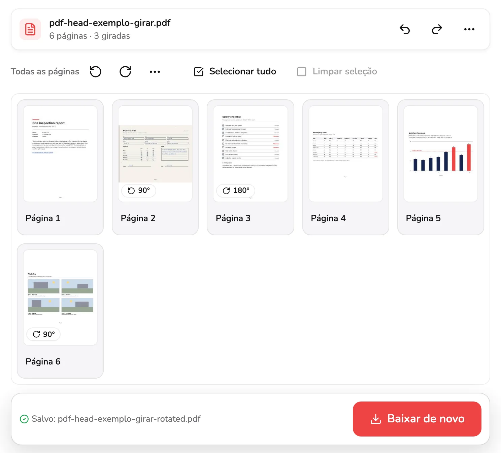Select the Página 2 thumbnail

point(155,154)
